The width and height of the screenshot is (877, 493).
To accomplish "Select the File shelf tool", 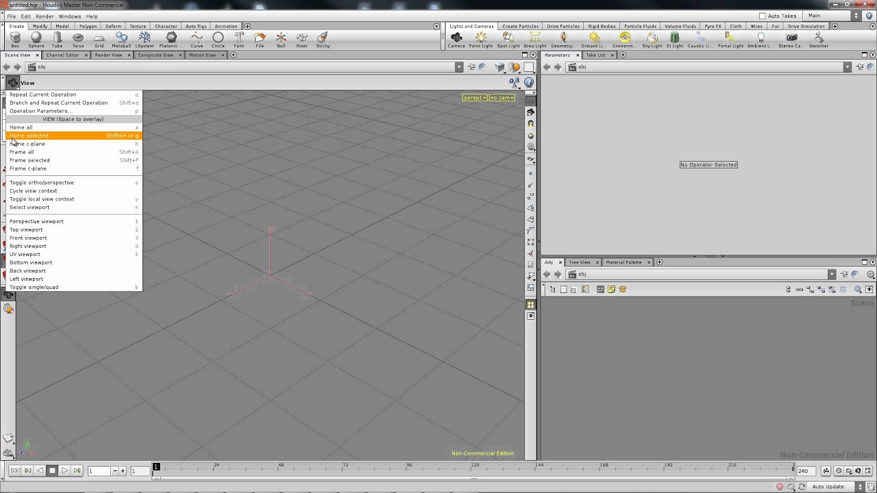I will (260, 40).
